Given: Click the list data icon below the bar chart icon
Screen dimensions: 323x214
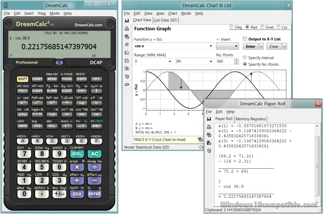Looking at the screenshot, I should pos(127,68).
